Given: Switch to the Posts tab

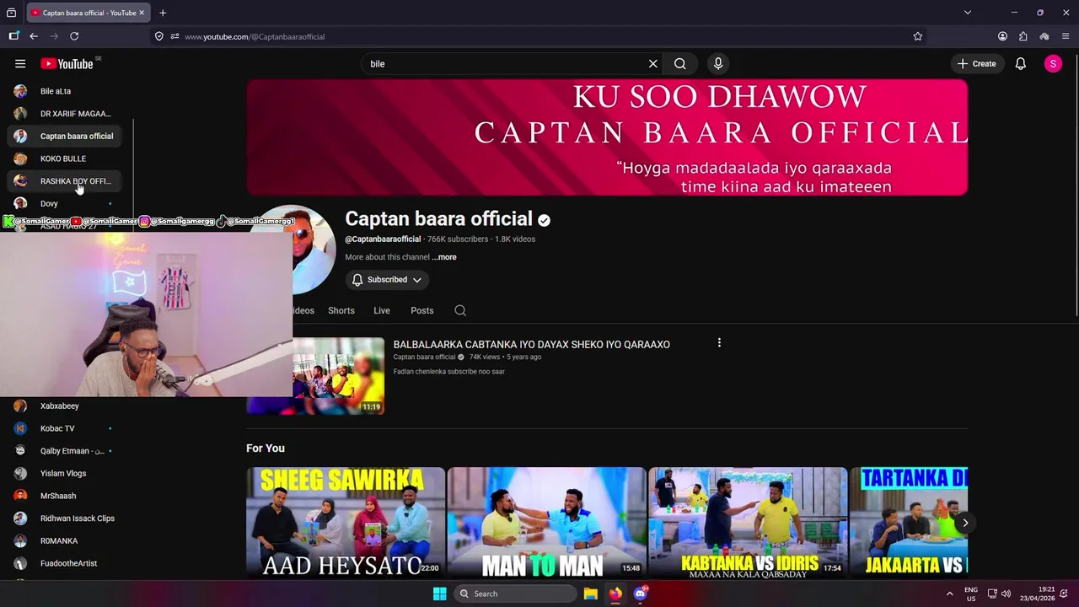Looking at the screenshot, I should click(x=422, y=310).
